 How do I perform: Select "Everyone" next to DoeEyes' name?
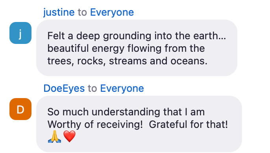point(122,88)
